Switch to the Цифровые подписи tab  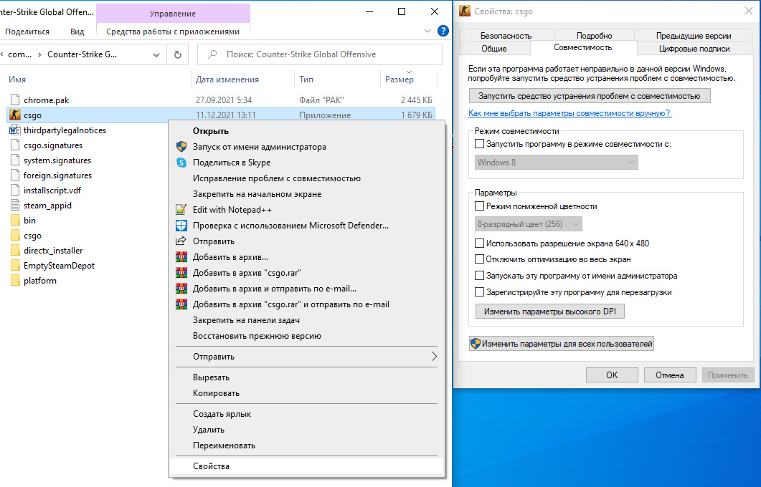coord(694,49)
